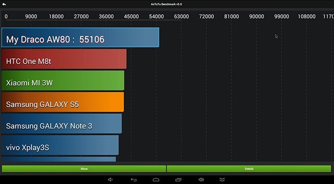Click the 36000 axis label

coord(106,17)
